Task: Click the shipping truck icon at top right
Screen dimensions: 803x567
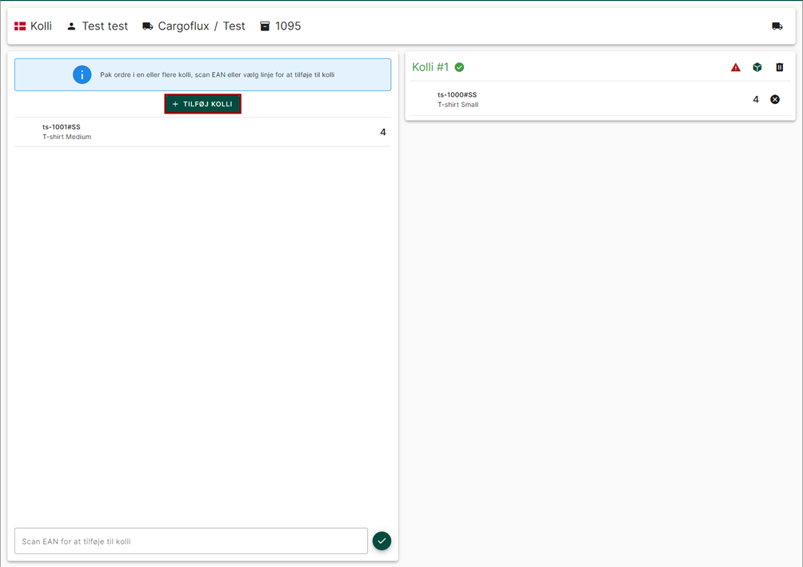Action: 777,26
